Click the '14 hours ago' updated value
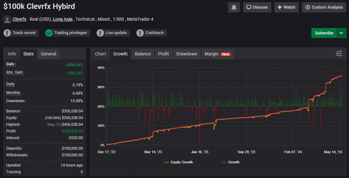Image resolution: width=349 pixels, height=178 pixels. pyautogui.click(x=72, y=165)
